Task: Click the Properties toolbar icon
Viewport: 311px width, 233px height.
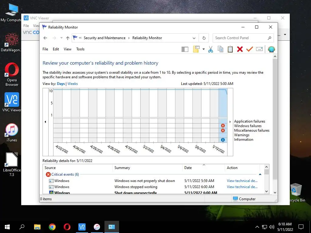Action: pyautogui.click(x=259, y=49)
